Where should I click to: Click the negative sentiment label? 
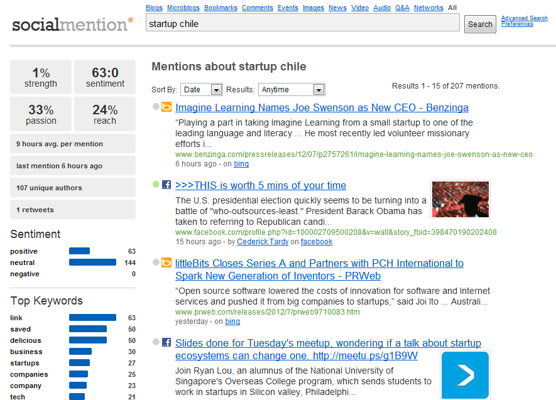click(25, 274)
